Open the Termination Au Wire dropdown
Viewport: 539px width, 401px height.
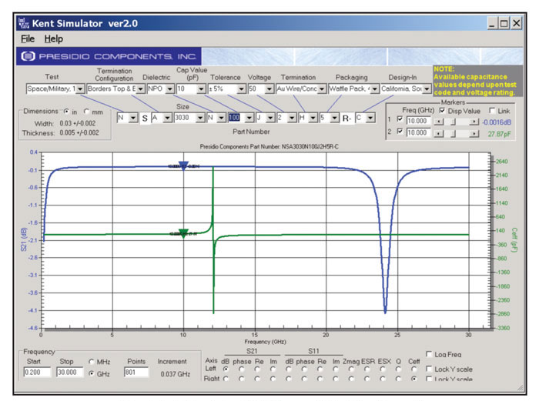pyautogui.click(x=322, y=89)
